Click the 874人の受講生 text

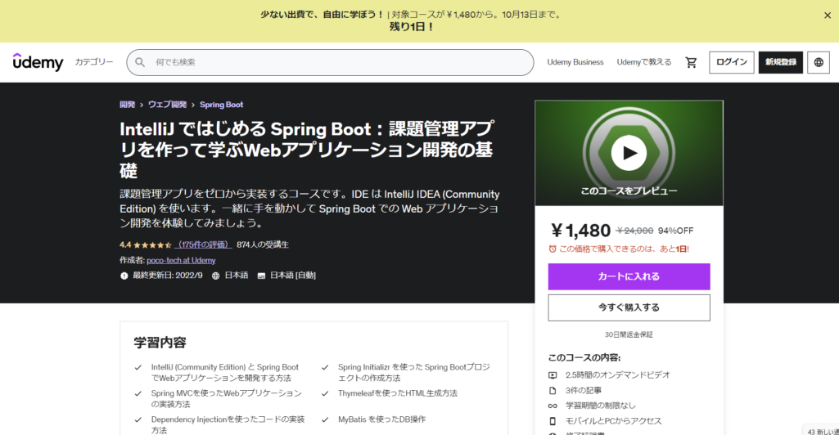[263, 244]
